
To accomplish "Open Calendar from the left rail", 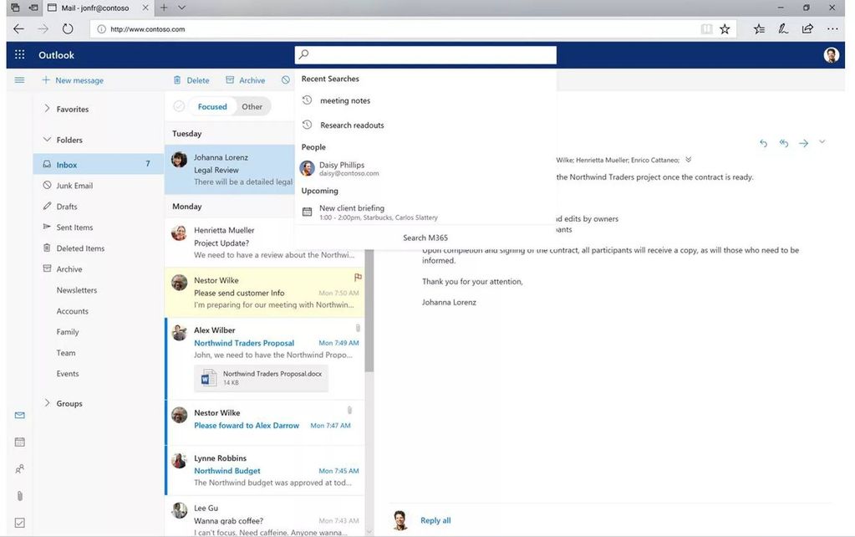I will coord(20,442).
